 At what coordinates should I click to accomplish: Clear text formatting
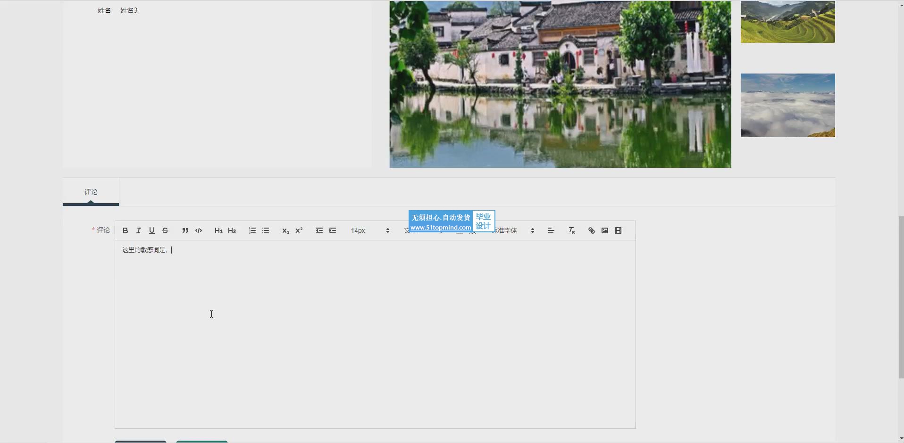571,230
